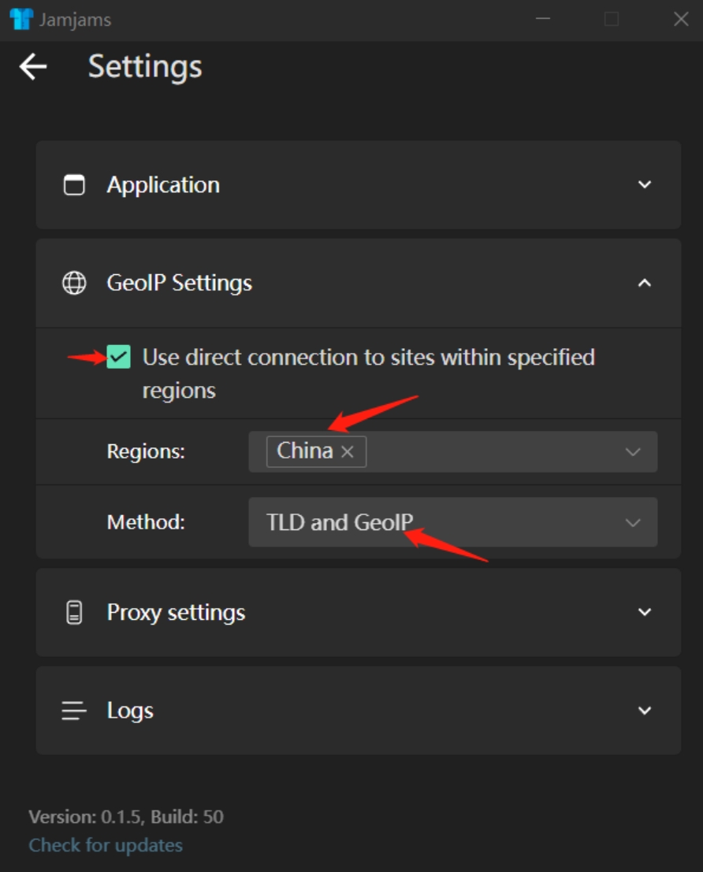703x872 pixels.
Task: Uncheck the direct connection to sites checkbox
Action: (118, 357)
